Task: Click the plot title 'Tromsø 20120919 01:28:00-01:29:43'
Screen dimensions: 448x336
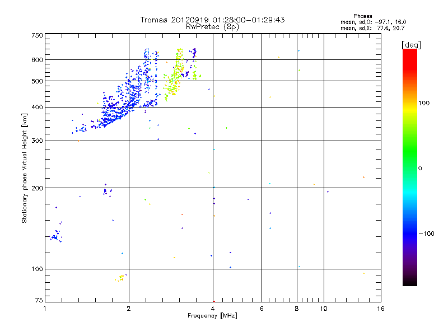Action: pyautogui.click(x=212, y=20)
